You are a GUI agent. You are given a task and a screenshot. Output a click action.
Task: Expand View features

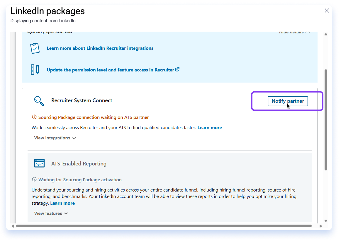pyautogui.click(x=51, y=213)
